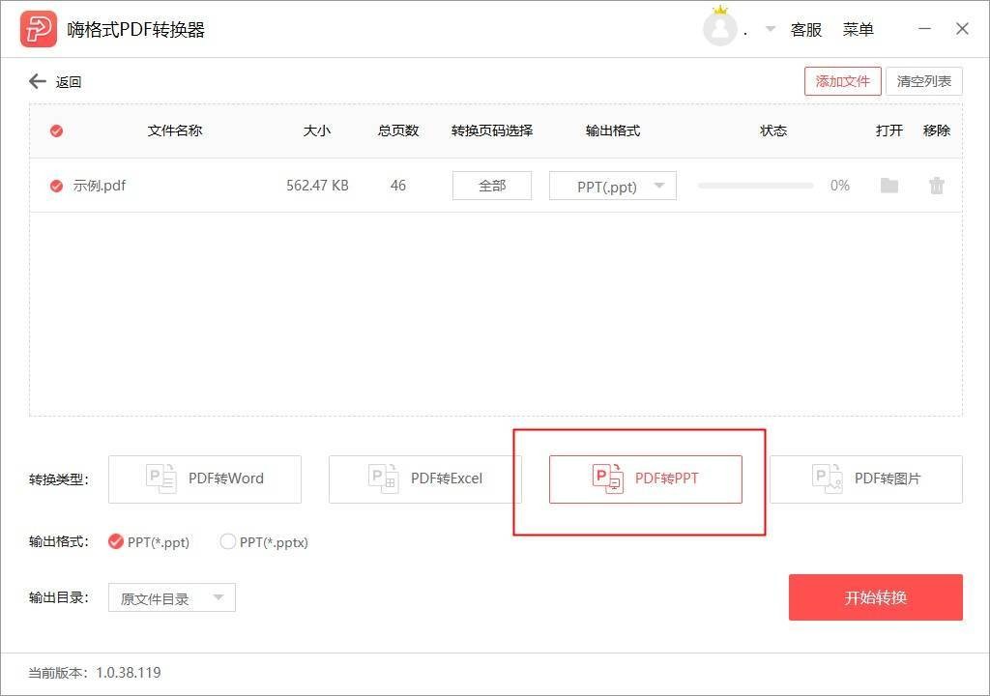This screenshot has height=696, width=990.
Task: Remove 示例.pdf with the trash icon
Action: (x=936, y=186)
